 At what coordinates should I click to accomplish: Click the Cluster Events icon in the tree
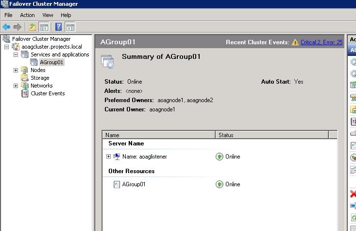[x=24, y=93]
